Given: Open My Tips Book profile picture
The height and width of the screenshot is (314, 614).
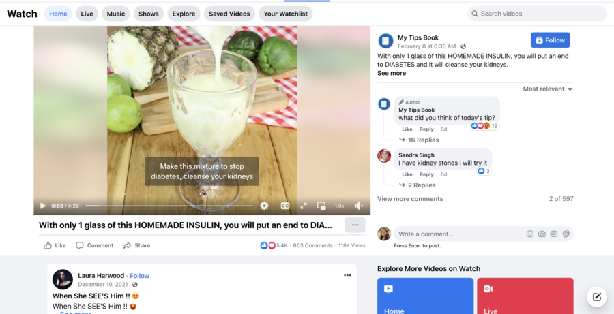Looking at the screenshot, I should 385,41.
